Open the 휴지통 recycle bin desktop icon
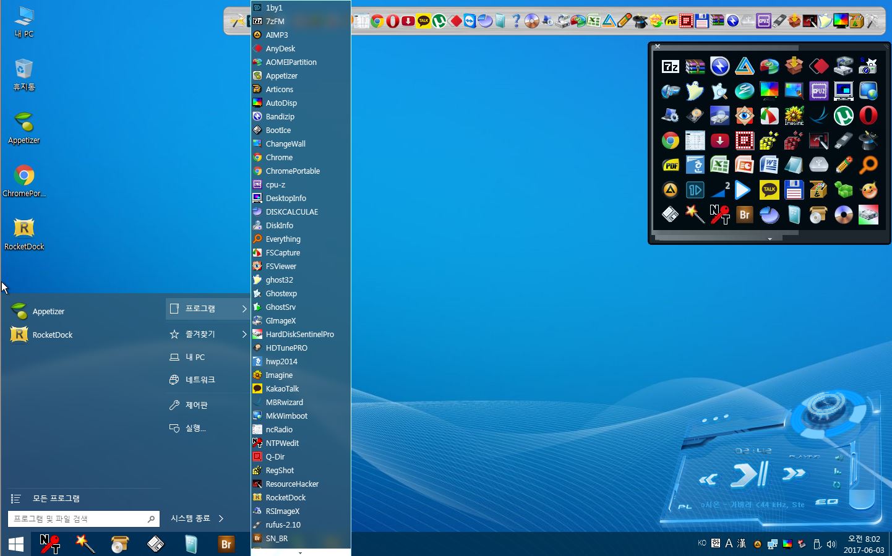This screenshot has height=556, width=892. 24,75
